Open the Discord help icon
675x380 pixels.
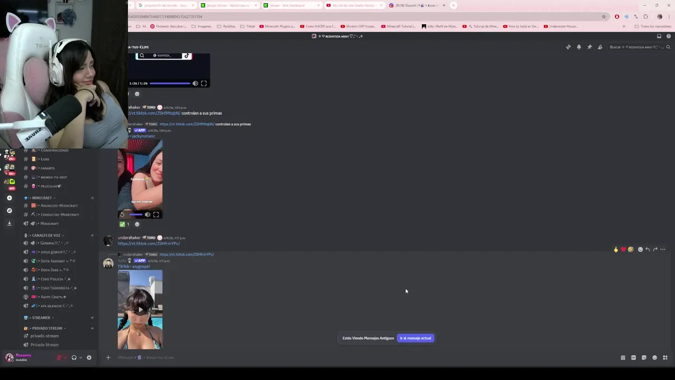pyautogui.click(x=669, y=36)
